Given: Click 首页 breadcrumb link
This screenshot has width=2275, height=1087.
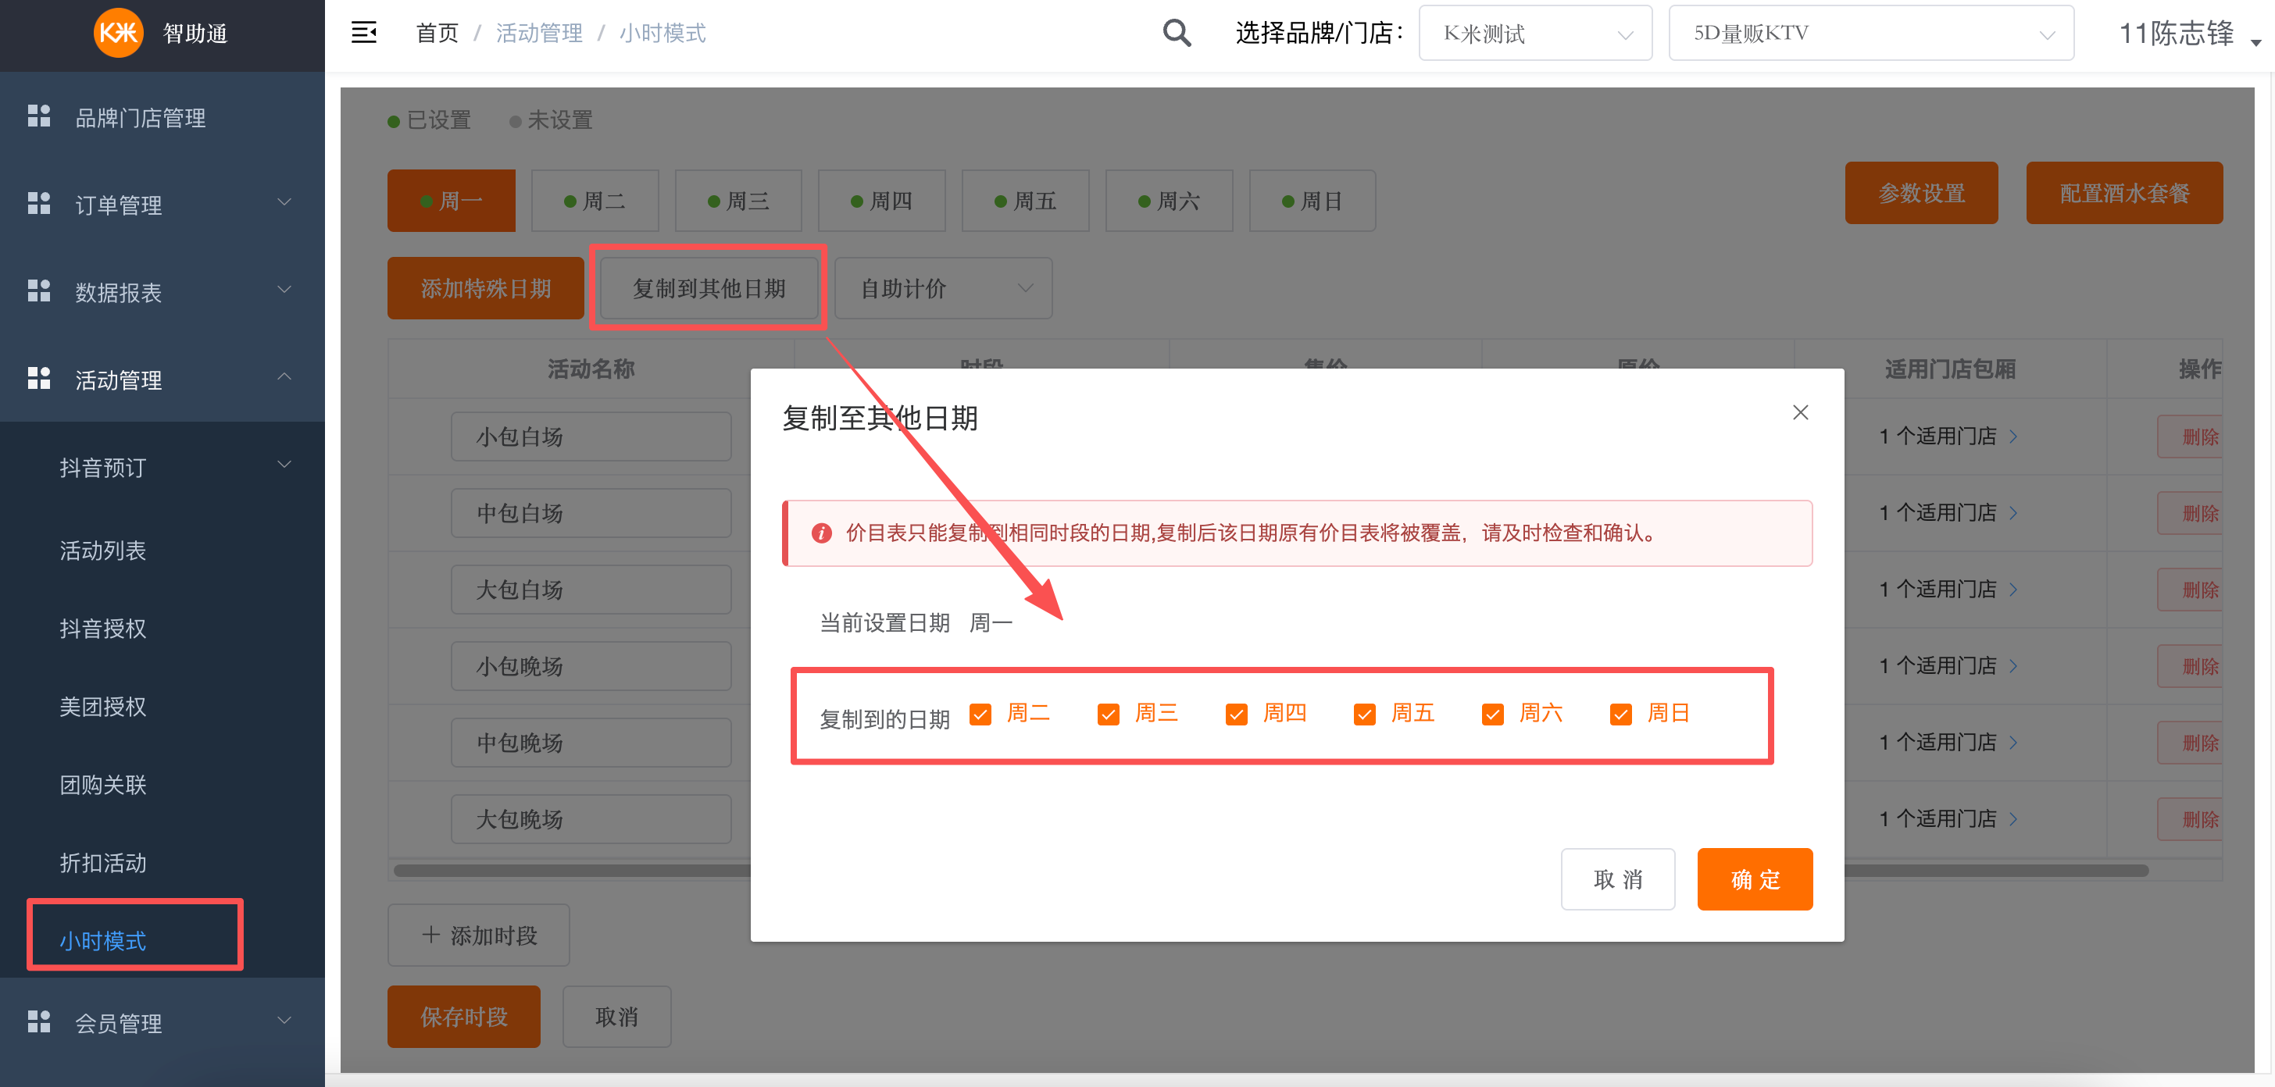Looking at the screenshot, I should (437, 34).
